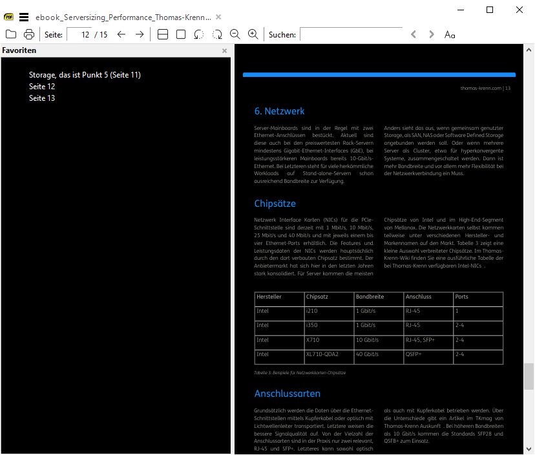This screenshot has height=455, width=535.
Task: Close the ebook_Serversizing document tab
Action: (218, 17)
